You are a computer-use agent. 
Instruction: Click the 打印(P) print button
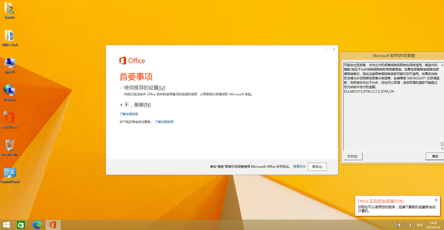(x=353, y=156)
